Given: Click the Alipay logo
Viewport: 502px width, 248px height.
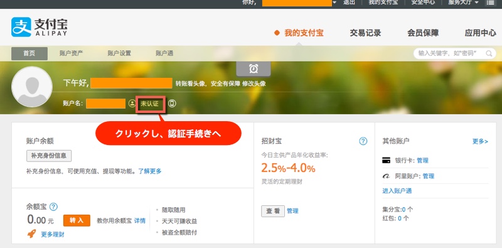Looking at the screenshot, I should click(39, 27).
